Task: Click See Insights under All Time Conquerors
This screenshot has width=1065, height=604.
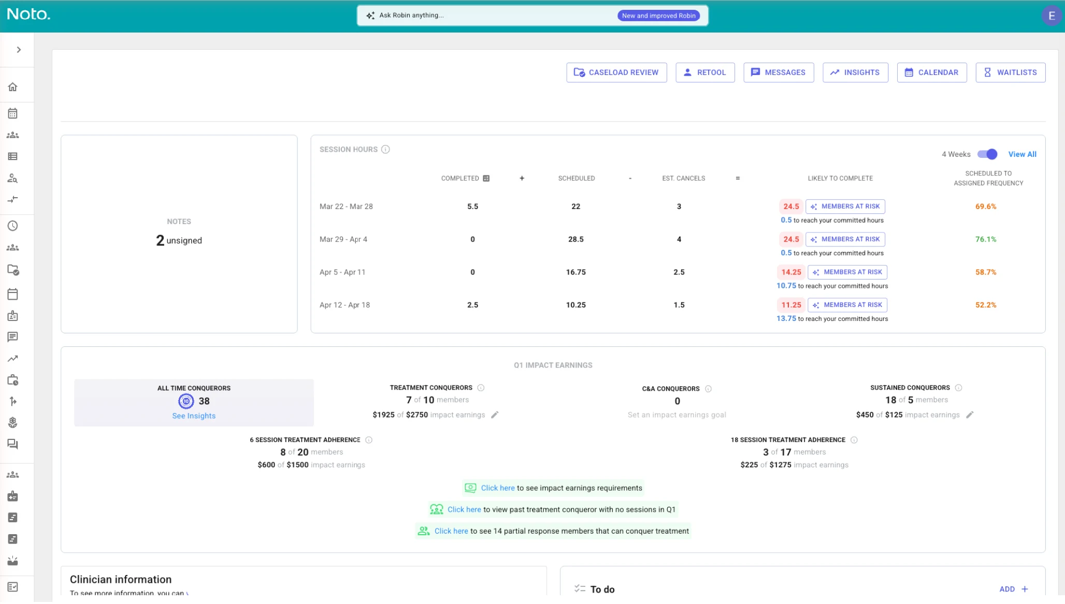Action: [194, 416]
